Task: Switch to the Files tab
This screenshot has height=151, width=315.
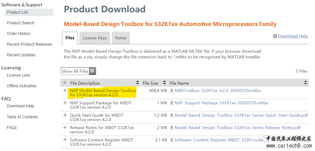Action: (70, 38)
